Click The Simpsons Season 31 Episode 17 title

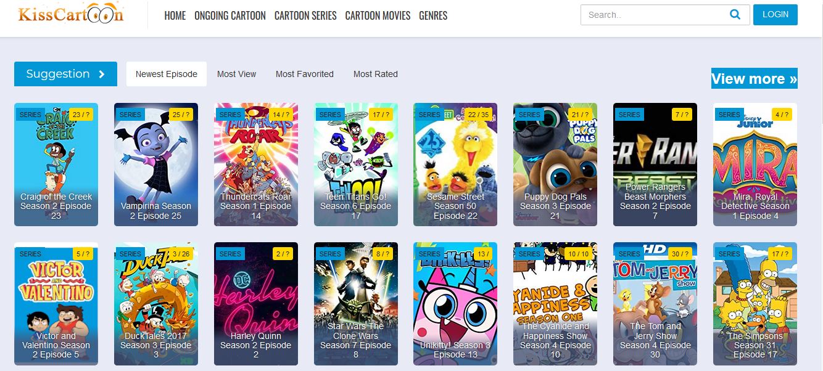[755, 345]
